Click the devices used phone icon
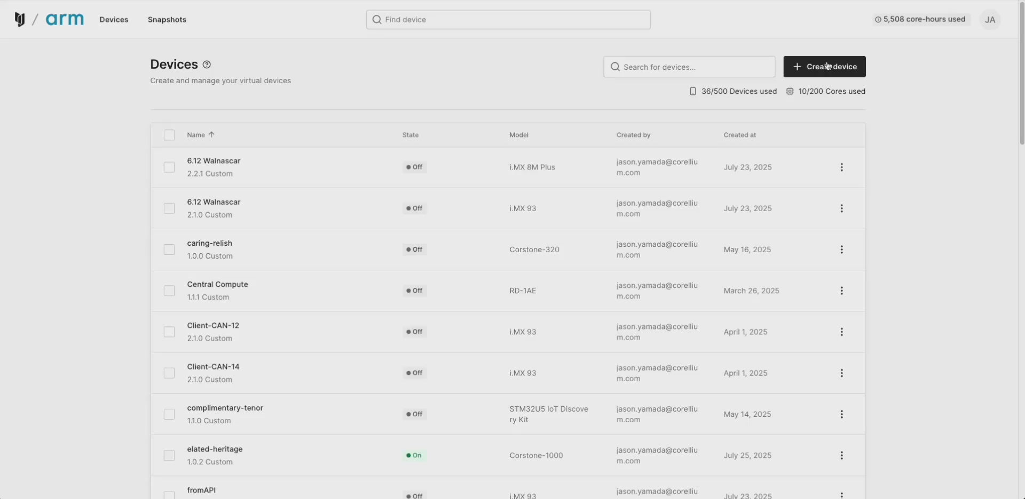The image size is (1025, 499). tap(692, 91)
